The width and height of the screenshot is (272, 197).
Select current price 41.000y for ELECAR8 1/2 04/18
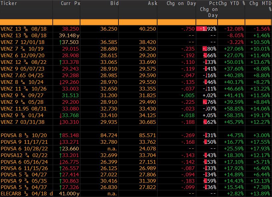point(69,194)
